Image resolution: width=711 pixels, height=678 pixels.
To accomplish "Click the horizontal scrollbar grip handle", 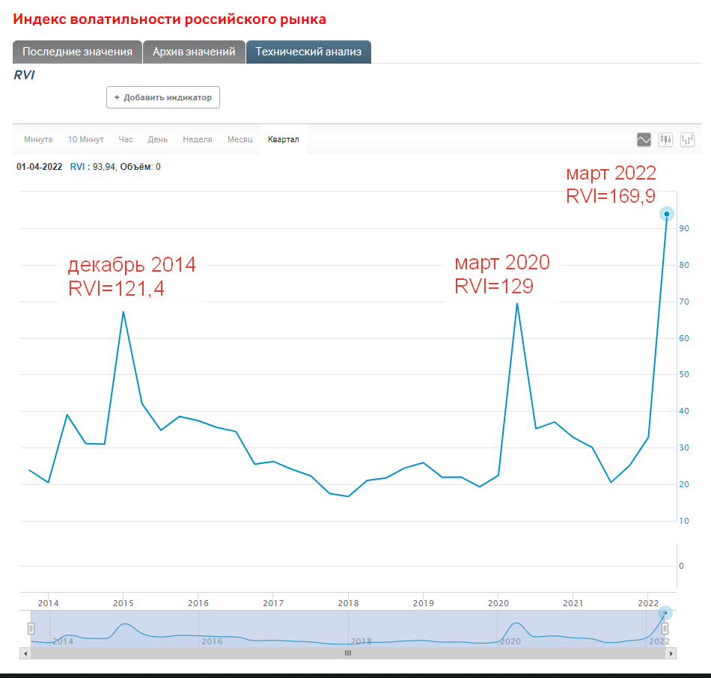I will point(347,653).
